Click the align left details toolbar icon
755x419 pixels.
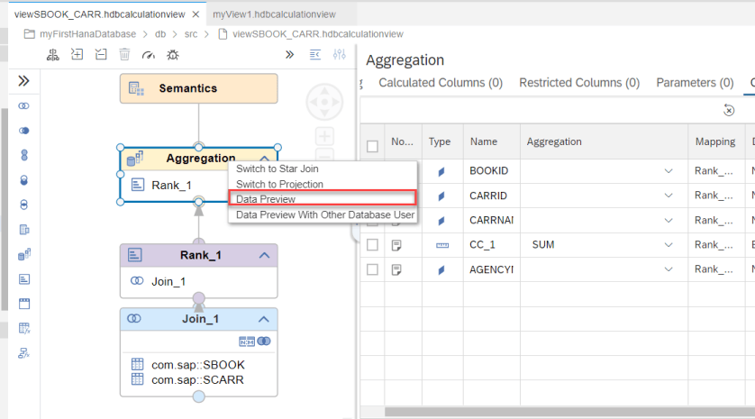[x=315, y=54]
